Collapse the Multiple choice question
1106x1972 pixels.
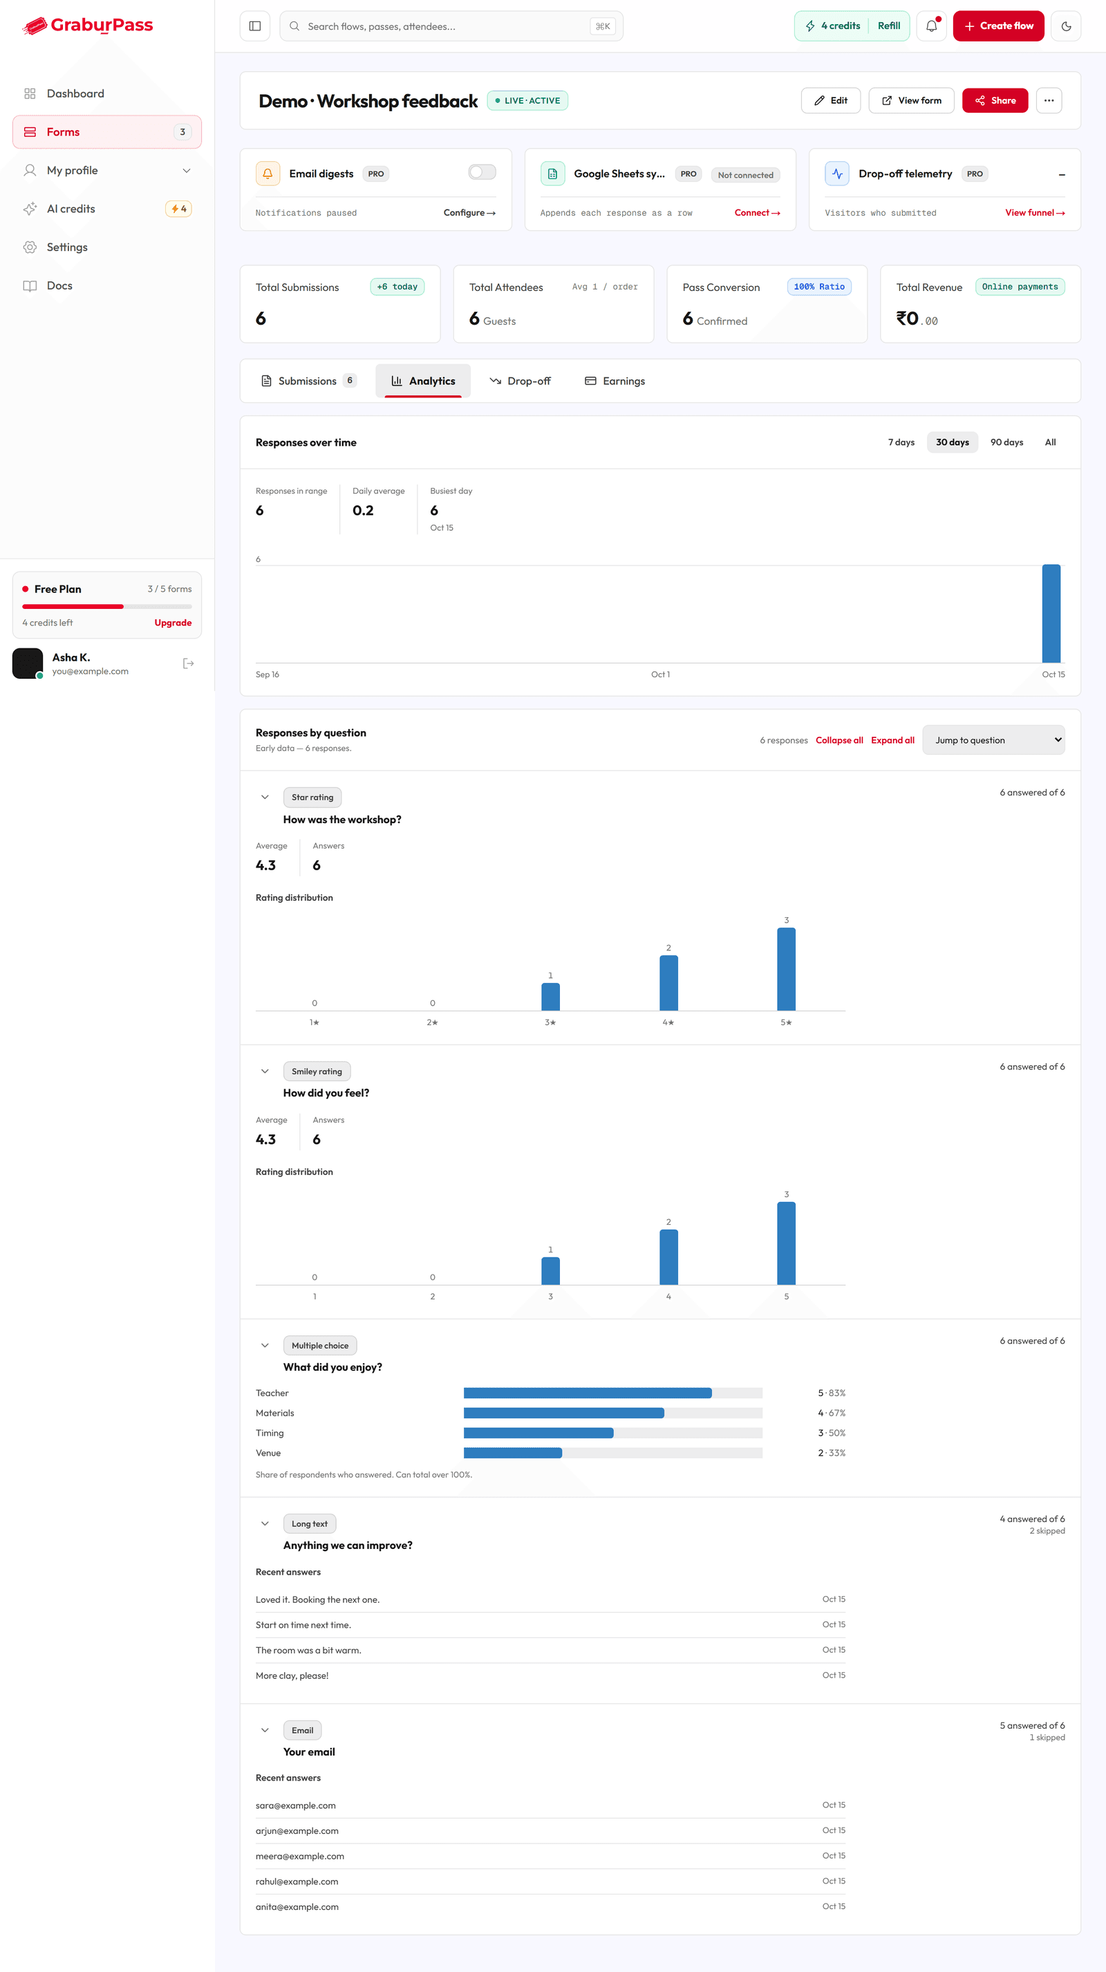[265, 1345]
